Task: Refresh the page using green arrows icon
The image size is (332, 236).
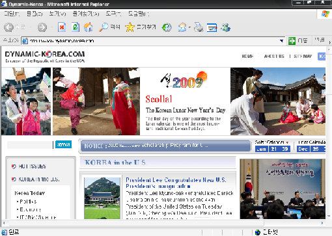Action: pyautogui.click(x=76, y=27)
